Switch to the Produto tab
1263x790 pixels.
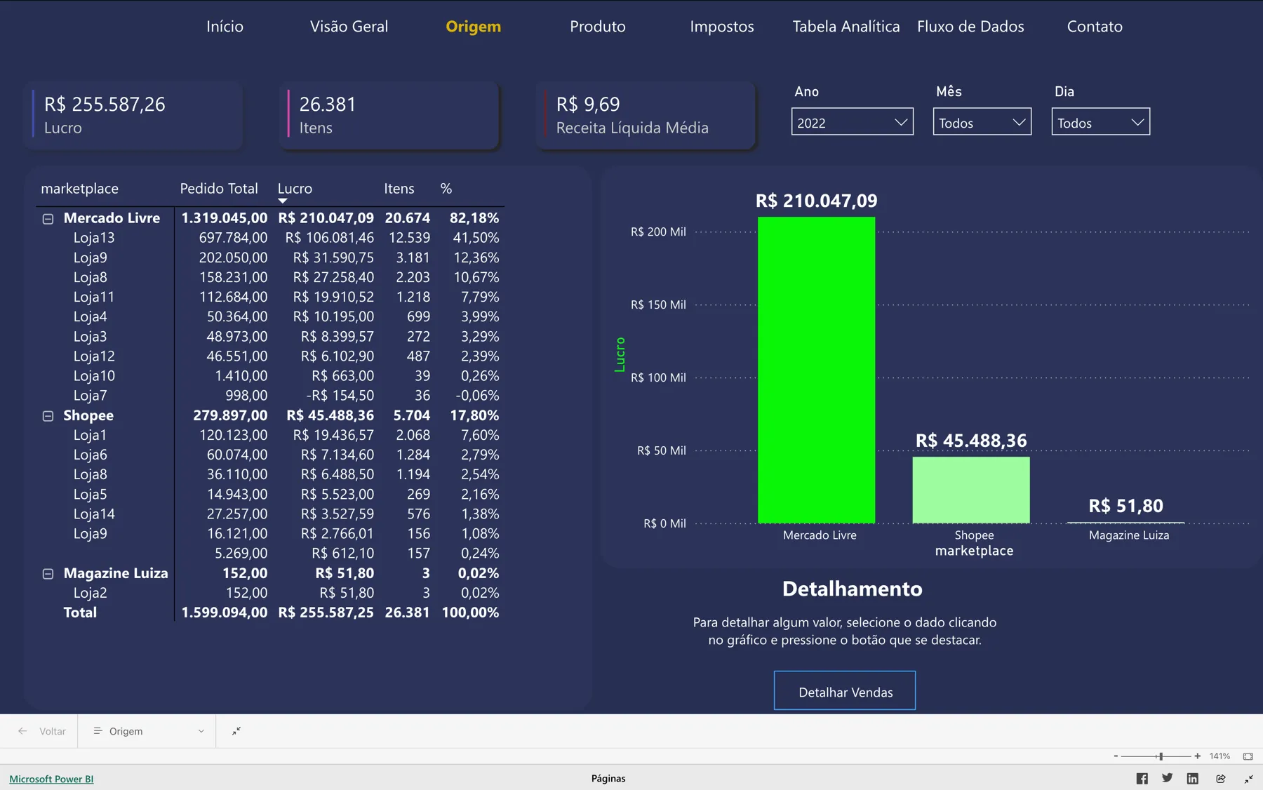tap(597, 26)
